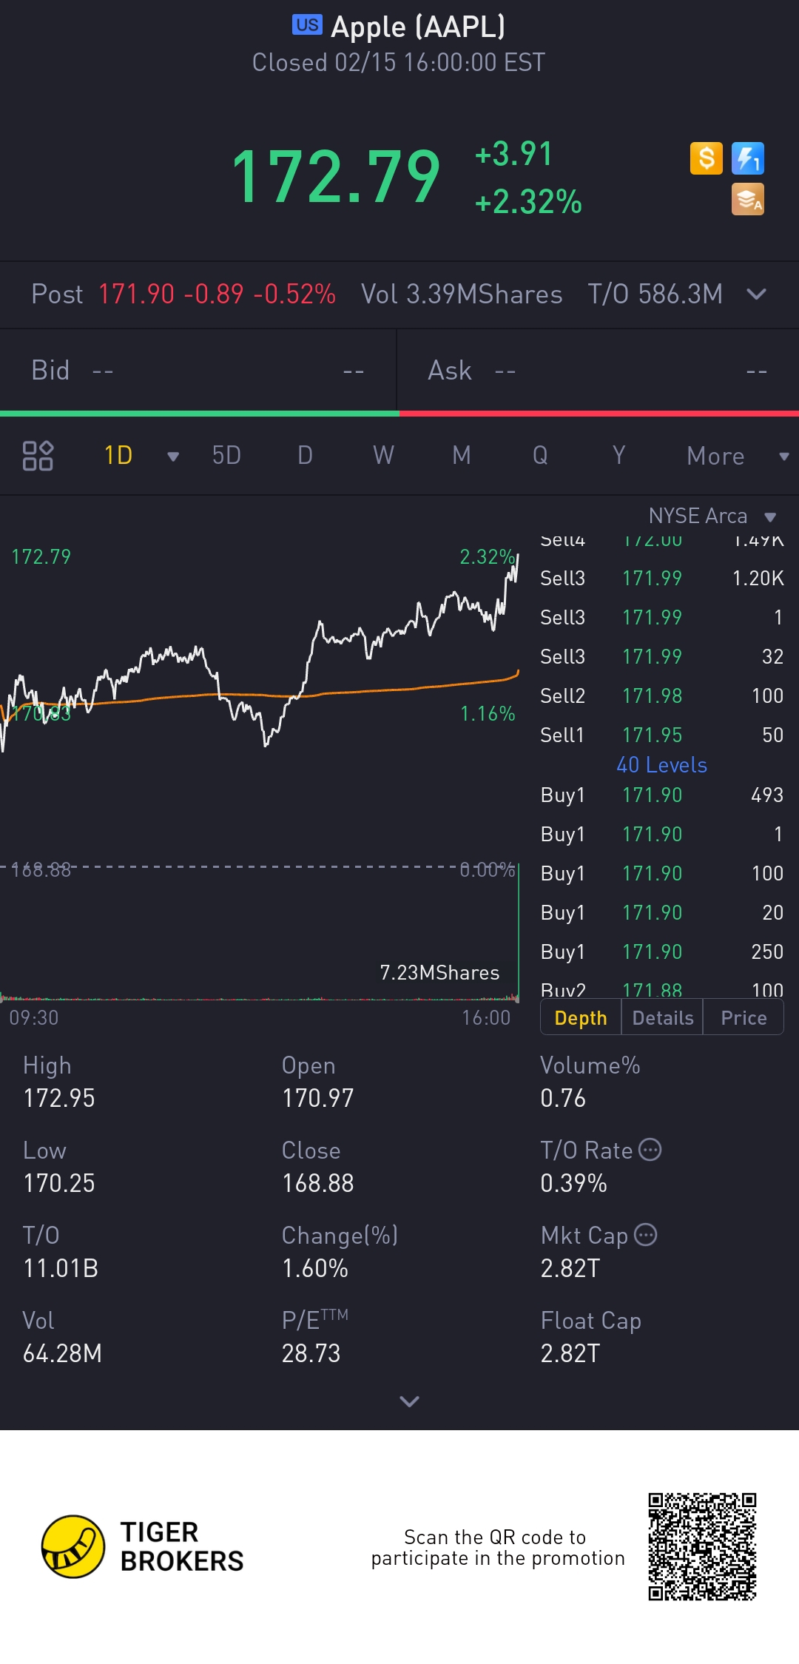This screenshot has width=799, height=1664.
Task: Tap the Ask quote panel
Action: (x=599, y=370)
